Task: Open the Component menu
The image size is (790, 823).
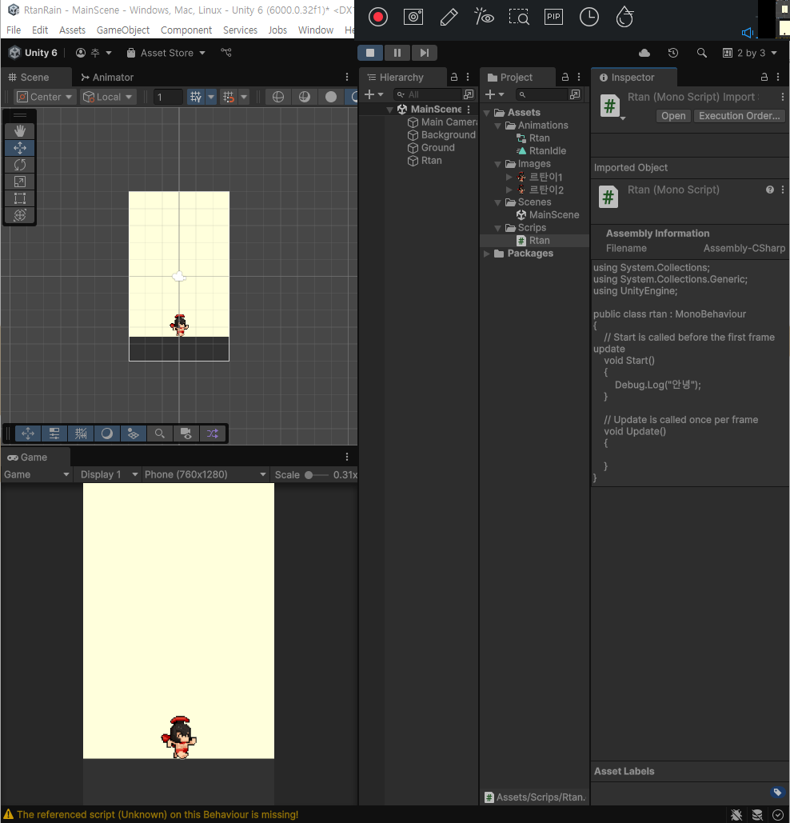Action: [x=186, y=30]
